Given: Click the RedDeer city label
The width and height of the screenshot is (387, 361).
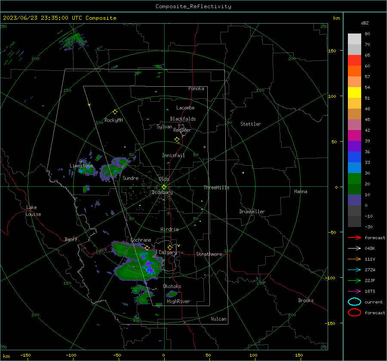Looking at the screenshot, I should pos(182,130).
